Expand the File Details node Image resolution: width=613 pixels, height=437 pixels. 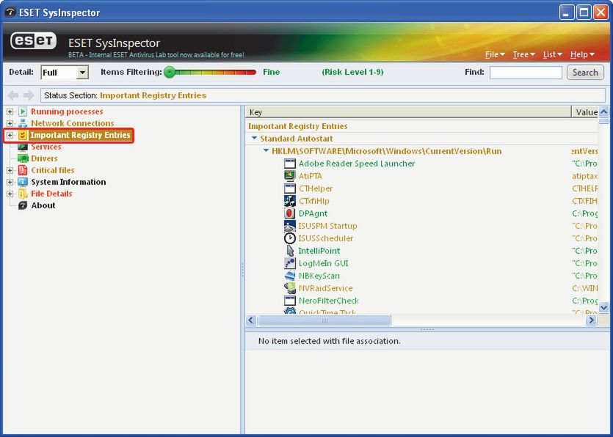click(10, 194)
